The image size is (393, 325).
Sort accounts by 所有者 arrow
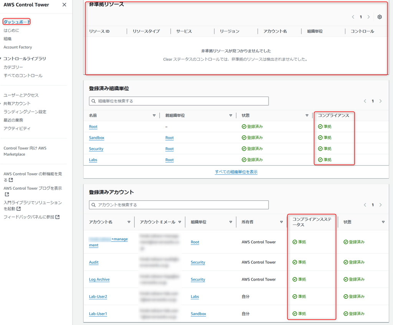pyautogui.click(x=281, y=222)
